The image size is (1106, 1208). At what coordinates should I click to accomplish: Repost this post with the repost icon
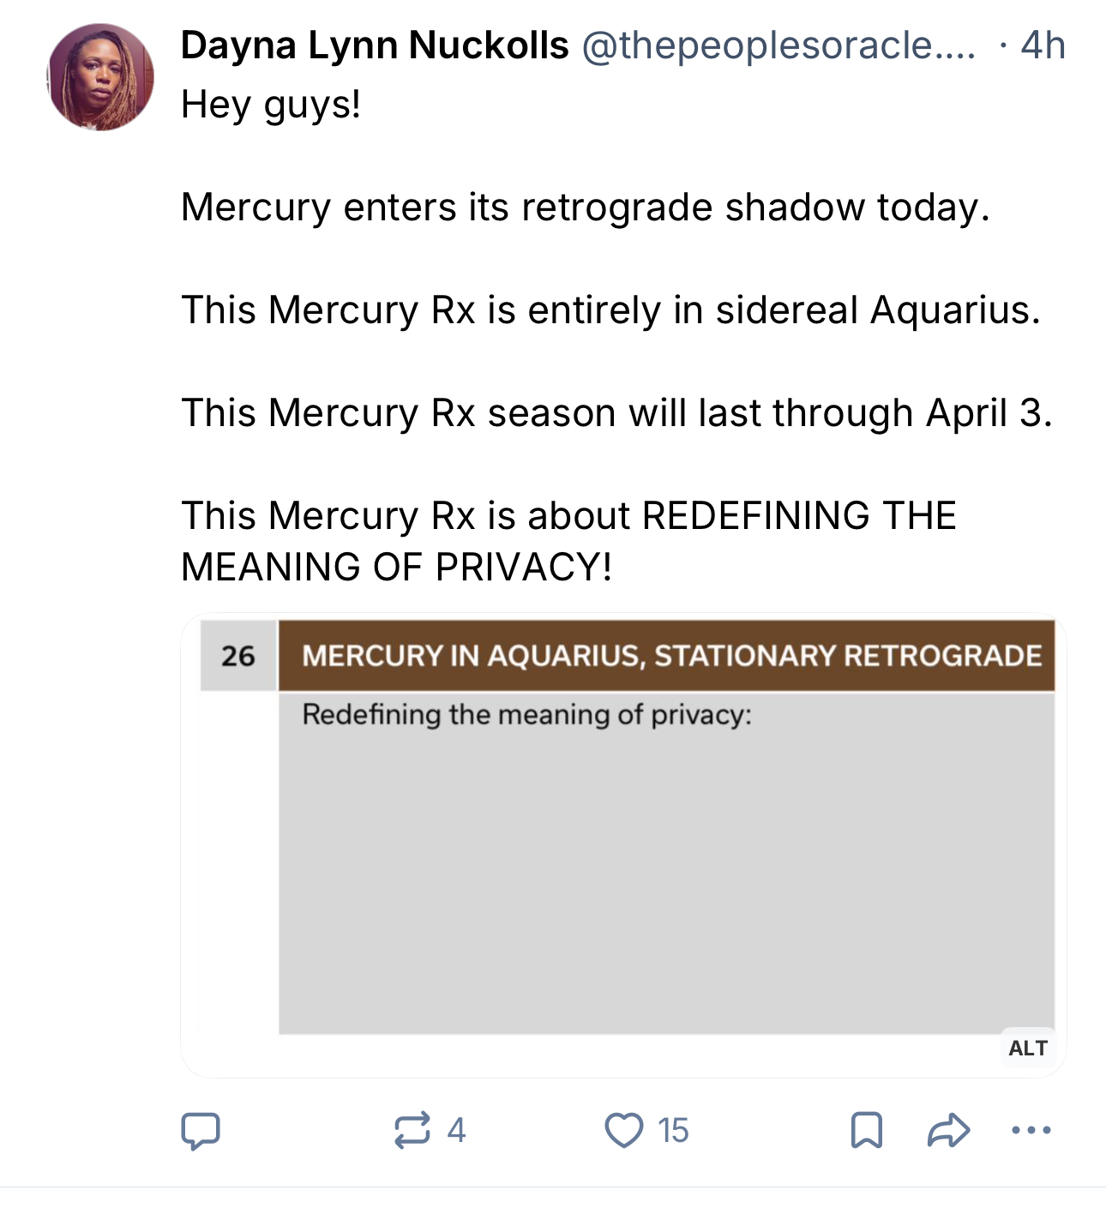(412, 1130)
